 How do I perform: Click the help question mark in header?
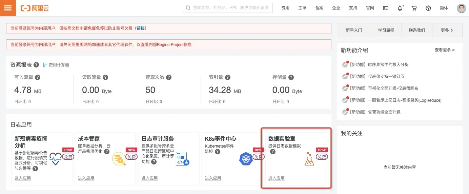pyautogui.click(x=428, y=8)
